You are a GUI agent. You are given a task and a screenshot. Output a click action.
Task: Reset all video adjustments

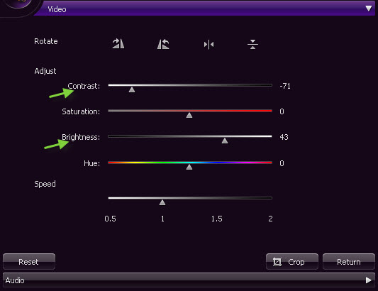(x=29, y=262)
